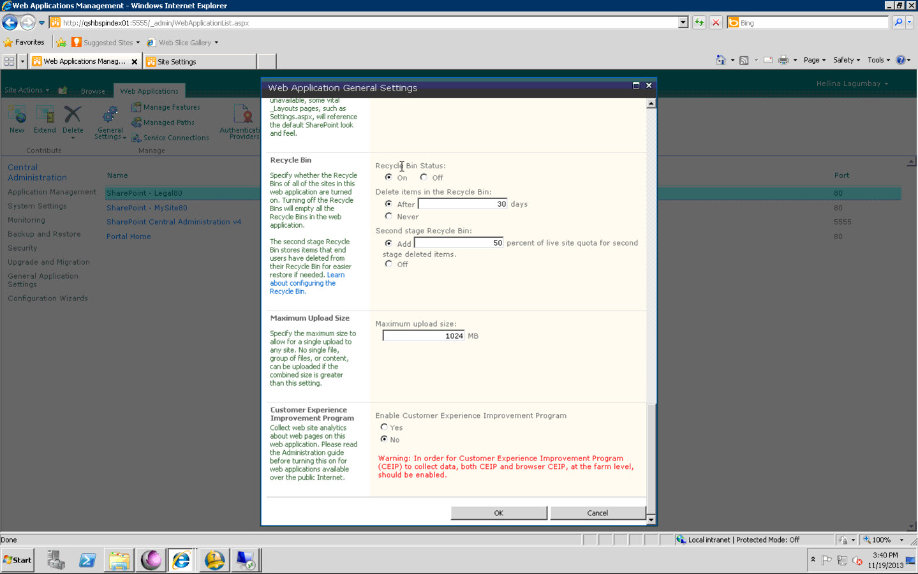Click the IE Help question mark icon
918x574 pixels.
tap(900, 60)
